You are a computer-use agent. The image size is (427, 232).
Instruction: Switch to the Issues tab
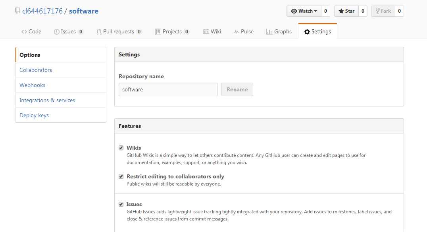[x=68, y=32]
